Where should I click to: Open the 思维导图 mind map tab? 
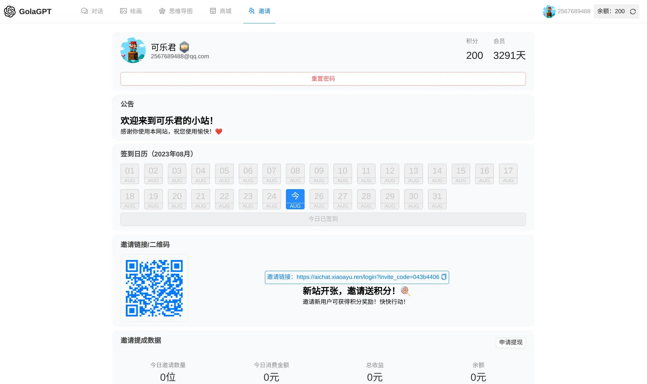coord(176,11)
